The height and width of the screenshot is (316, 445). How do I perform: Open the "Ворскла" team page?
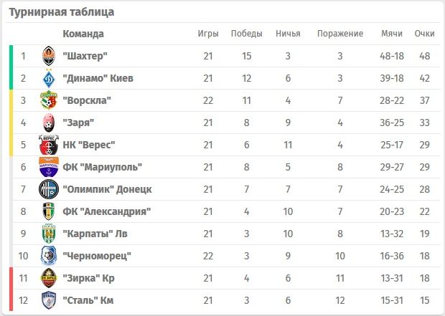(x=87, y=100)
